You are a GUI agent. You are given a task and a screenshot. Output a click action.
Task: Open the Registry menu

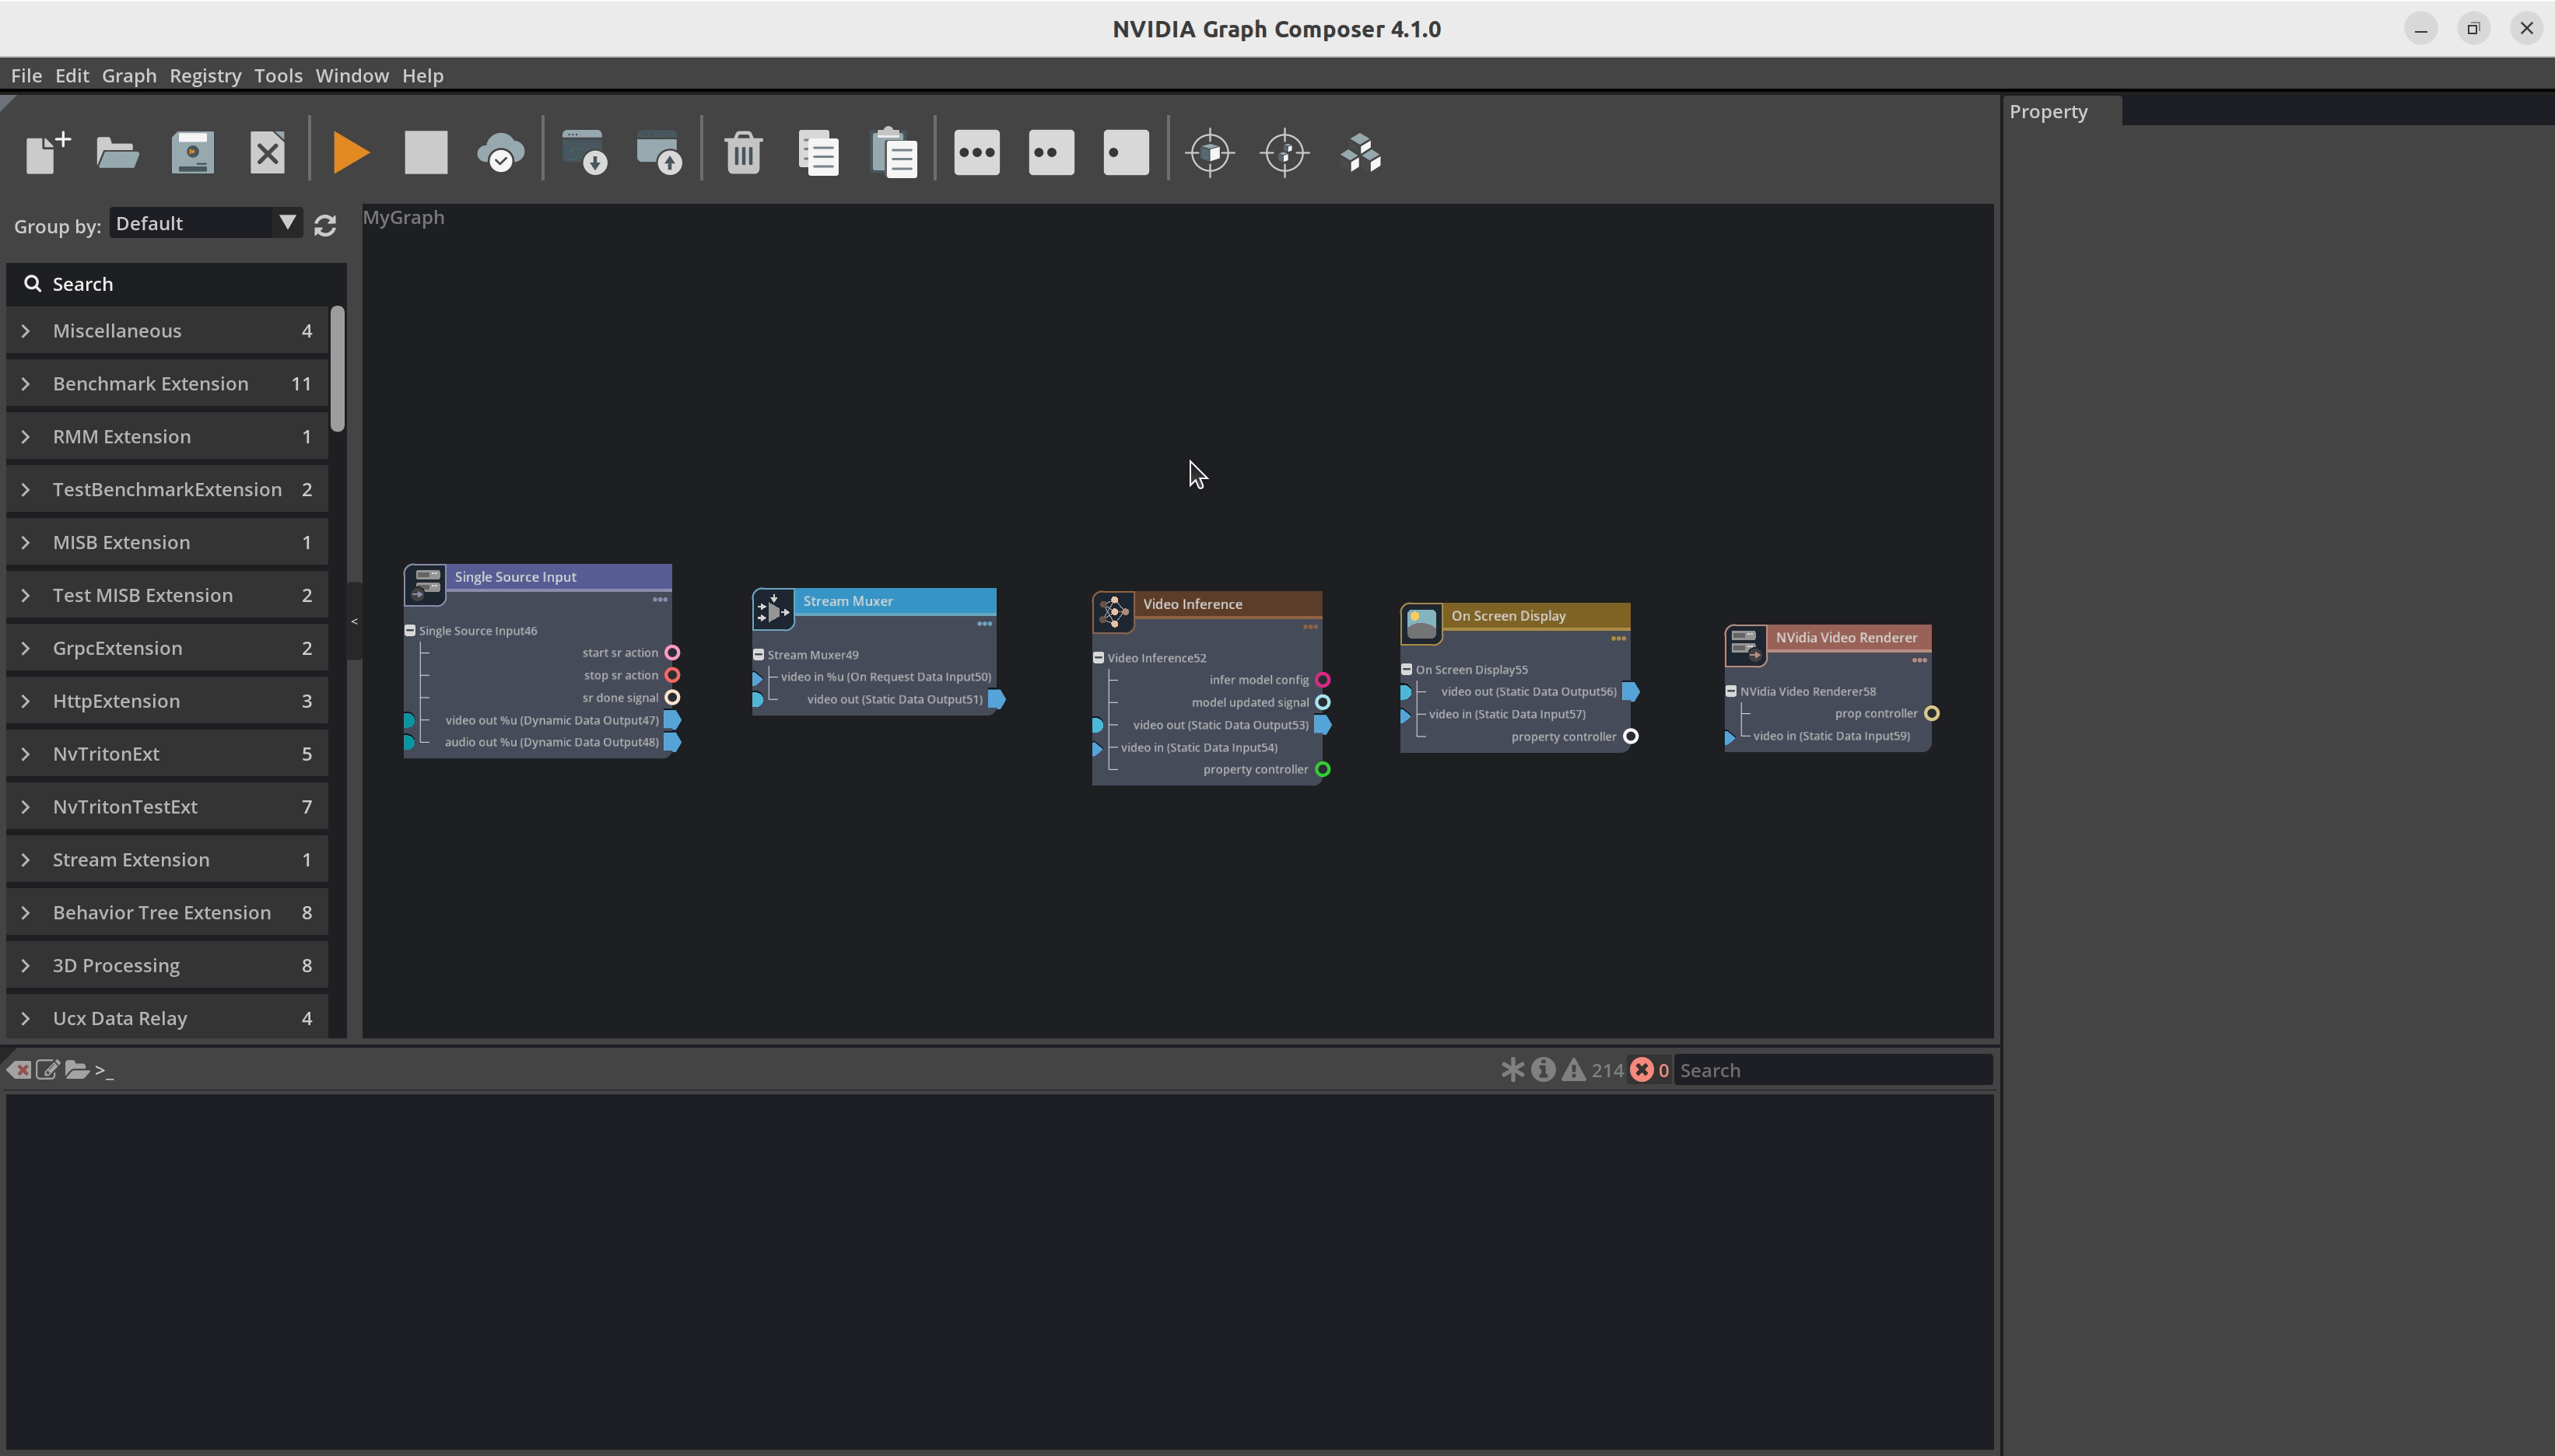pos(205,75)
